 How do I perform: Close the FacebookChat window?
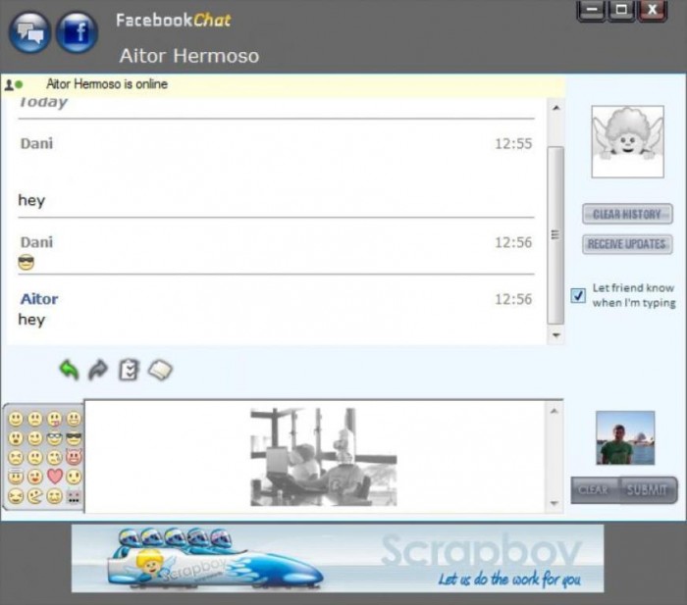click(652, 10)
